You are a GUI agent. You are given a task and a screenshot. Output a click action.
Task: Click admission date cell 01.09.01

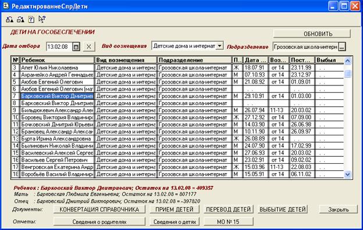pyautogui.click(x=302, y=82)
